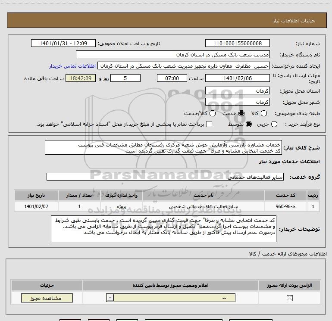Viewport: 332px width, 321px height.
Task: Click the service name سایر فعالیت های خدماتی شخصی
Action: click(204, 206)
